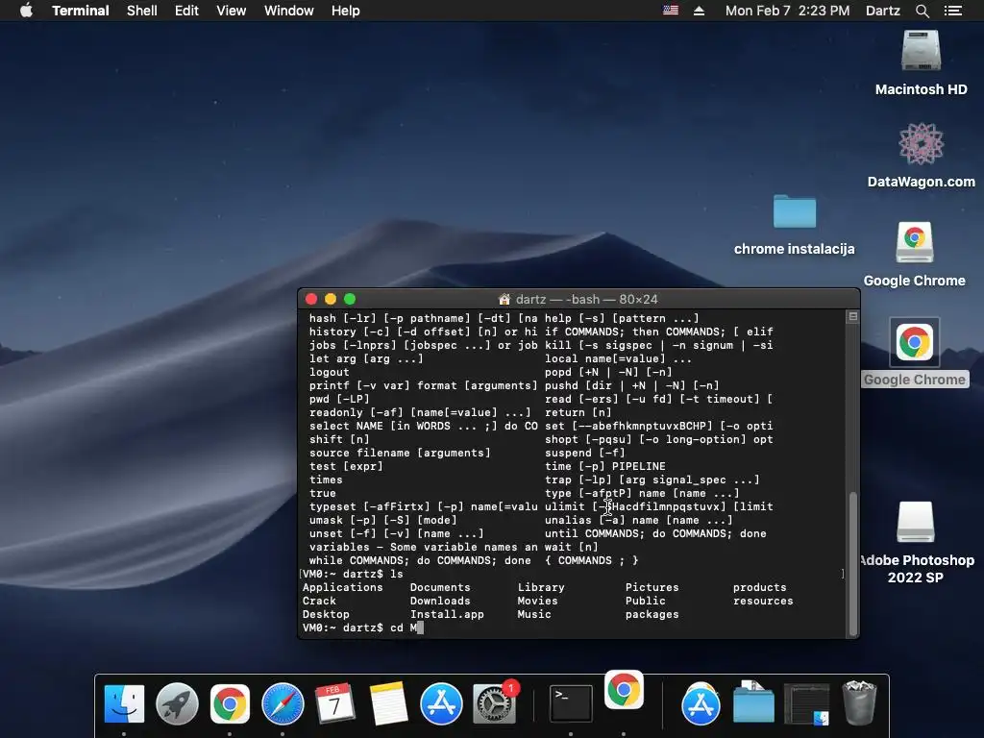Select highlighted Google Chrome app icon on desktop

coord(915,342)
